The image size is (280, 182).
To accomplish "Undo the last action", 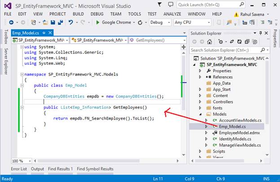I will click(71, 22).
